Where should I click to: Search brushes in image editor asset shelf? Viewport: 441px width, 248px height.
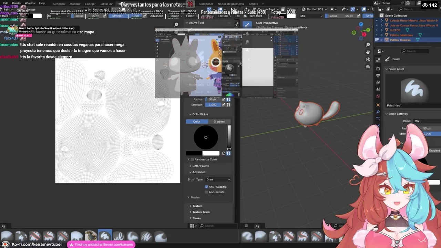(219, 226)
